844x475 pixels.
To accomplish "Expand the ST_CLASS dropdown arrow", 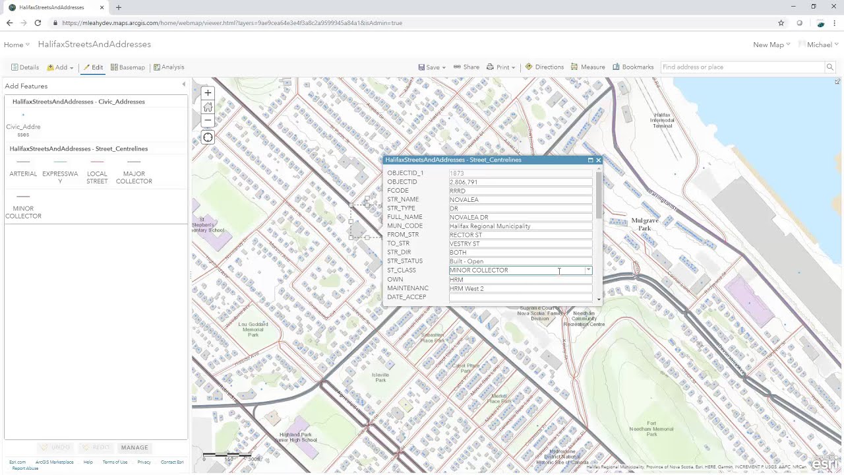I will (x=588, y=270).
